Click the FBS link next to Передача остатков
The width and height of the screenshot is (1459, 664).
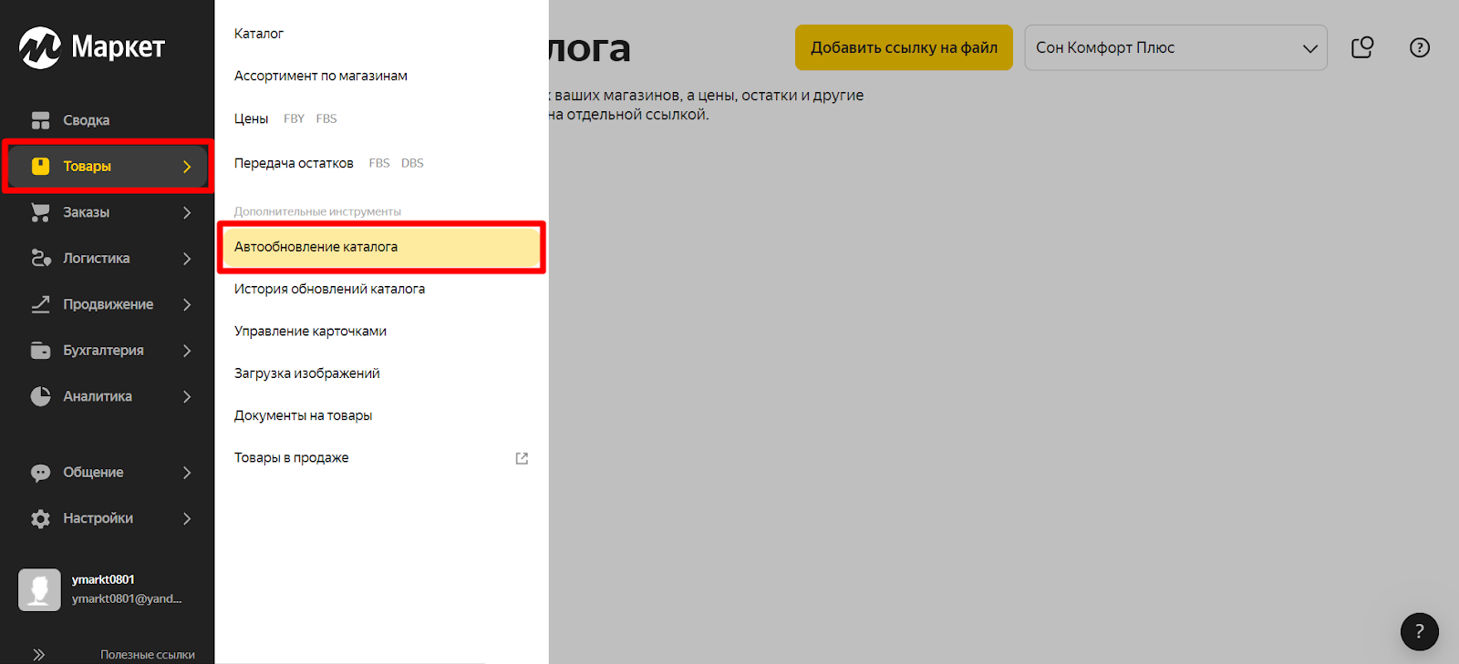(379, 164)
